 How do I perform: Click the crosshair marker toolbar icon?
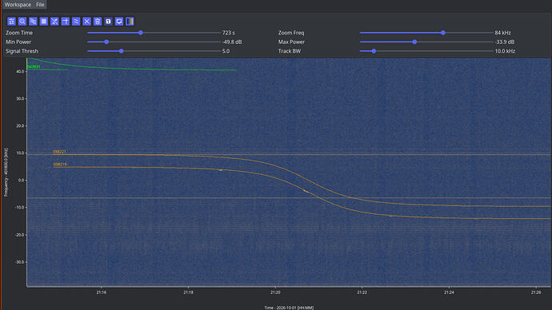coord(65,22)
